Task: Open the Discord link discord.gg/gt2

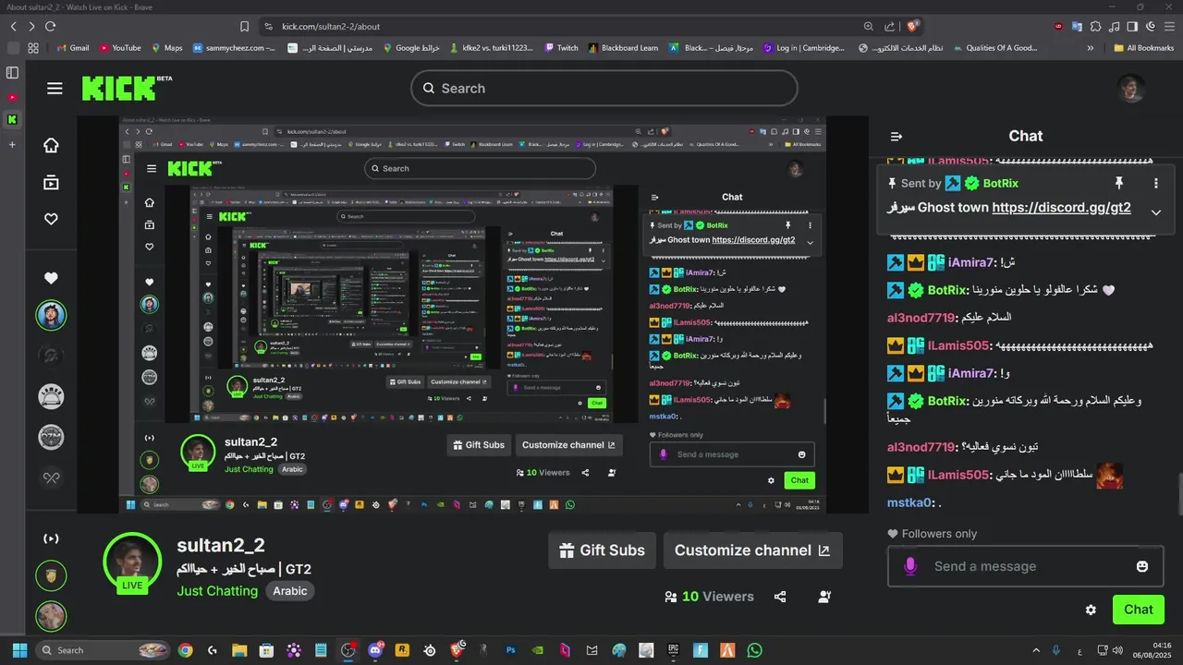Action: [1061, 208]
